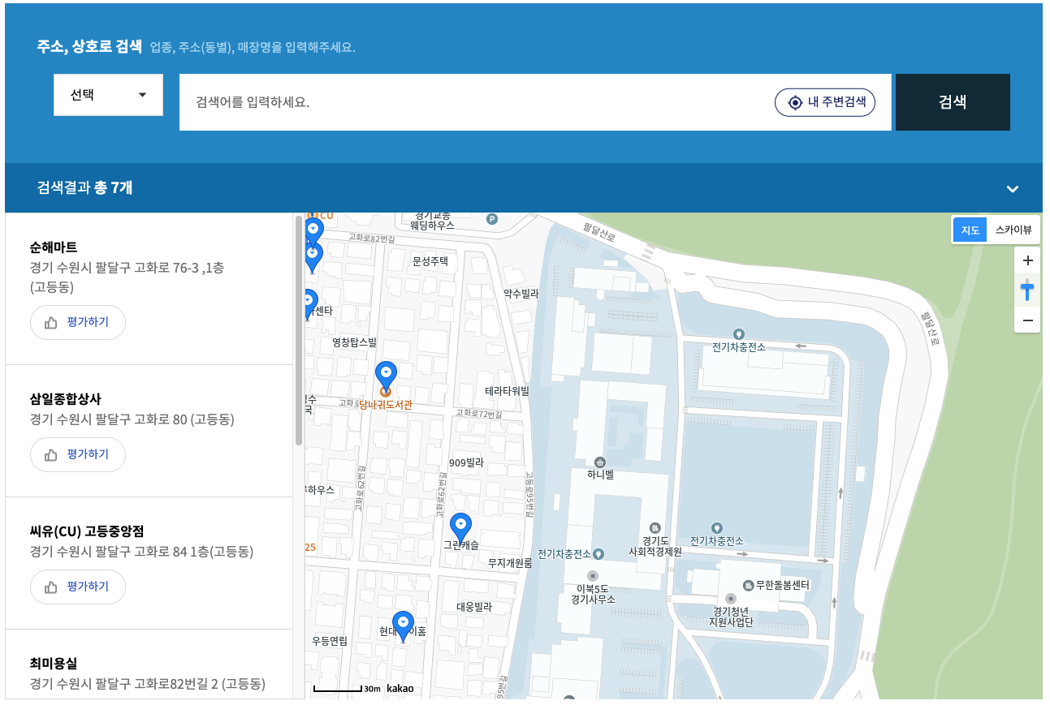Click thumbs-up icon under 삼일종합상사
Screen dimensions: 1050x705
tap(51, 454)
